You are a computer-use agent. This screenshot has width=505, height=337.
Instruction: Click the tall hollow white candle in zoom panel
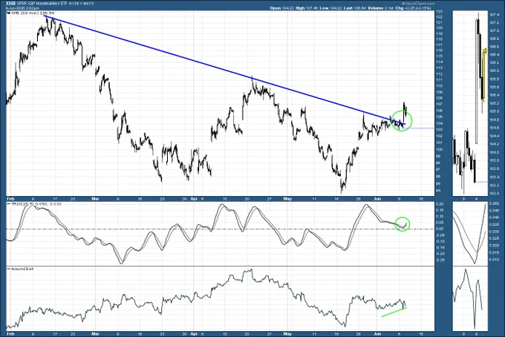coord(477,80)
